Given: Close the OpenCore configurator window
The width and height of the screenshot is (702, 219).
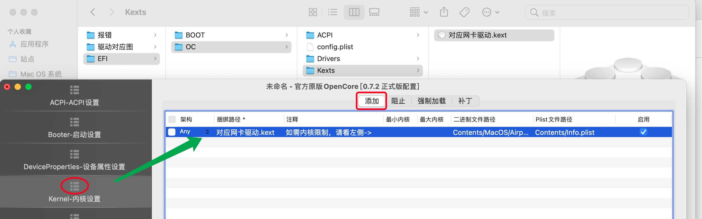Looking at the screenshot, I should (x=7, y=87).
